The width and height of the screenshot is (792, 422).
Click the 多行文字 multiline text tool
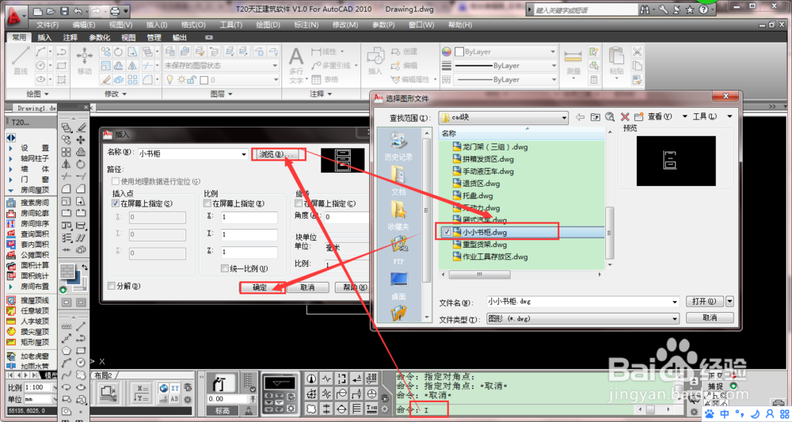tap(296, 65)
